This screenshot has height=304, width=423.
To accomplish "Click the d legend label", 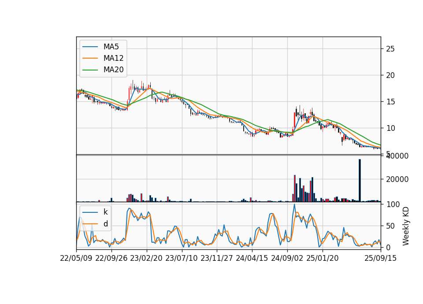I will (106, 224).
